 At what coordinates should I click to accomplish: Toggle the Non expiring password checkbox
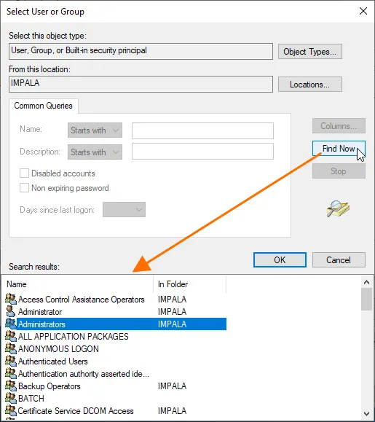(24, 188)
